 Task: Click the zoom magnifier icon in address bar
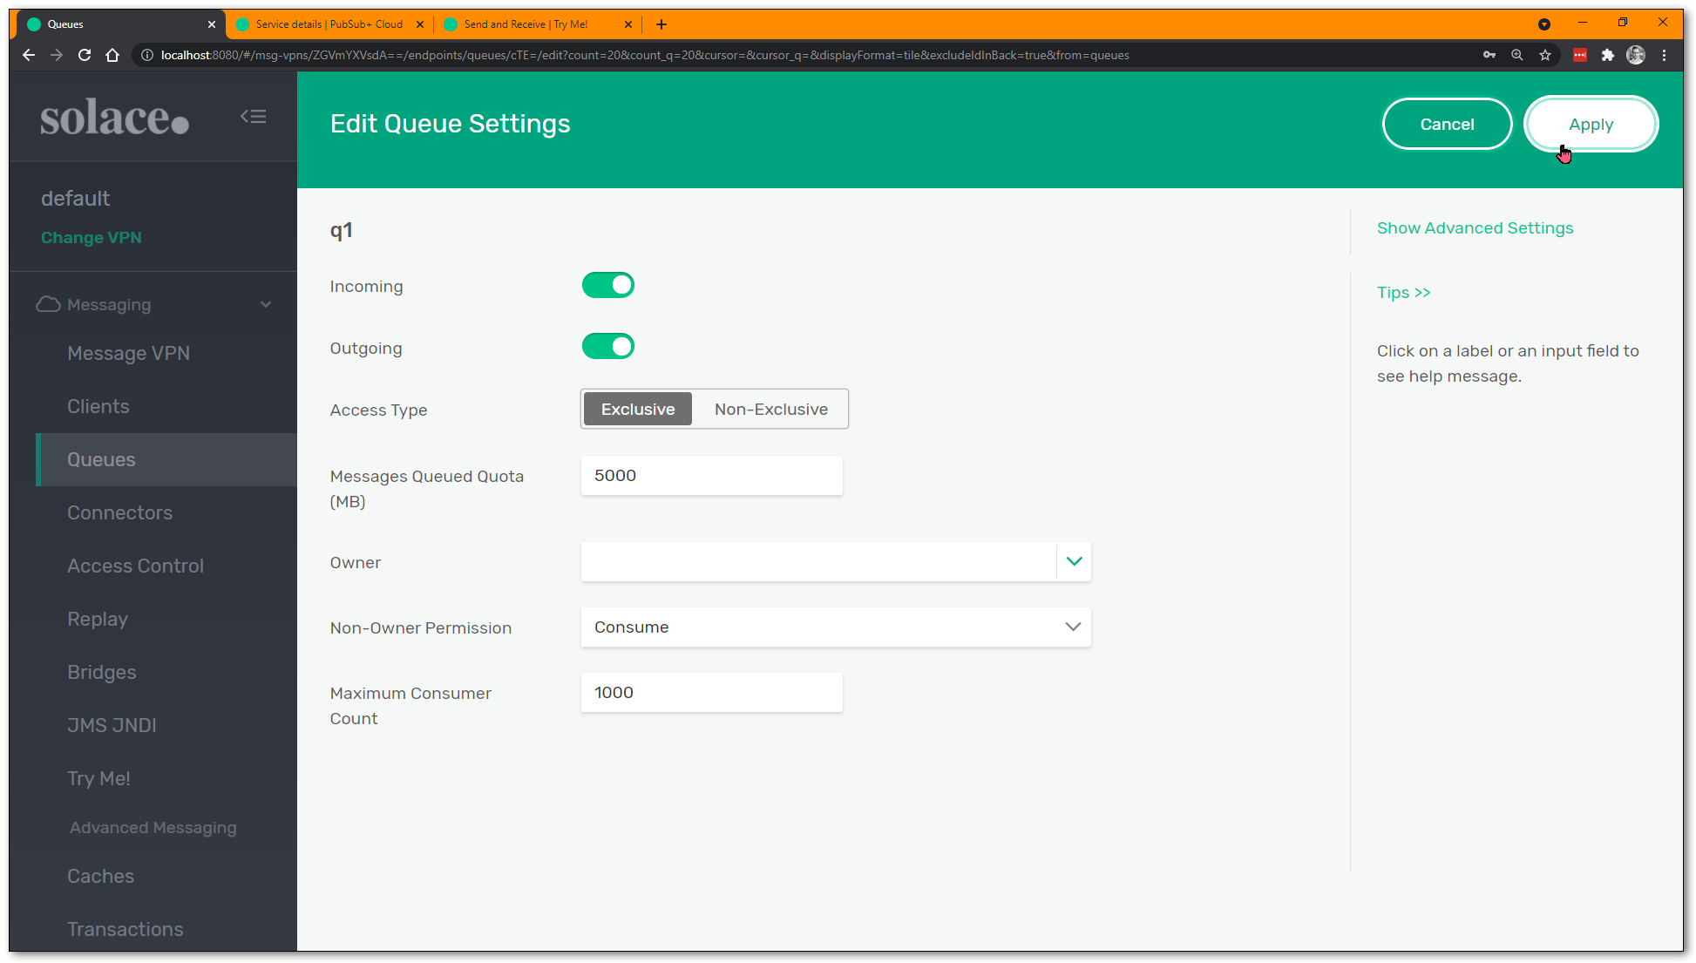click(1517, 55)
